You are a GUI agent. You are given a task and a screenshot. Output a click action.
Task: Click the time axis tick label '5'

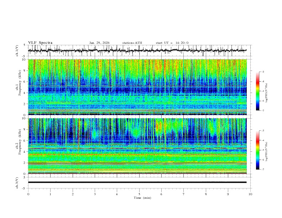click(x=139, y=194)
